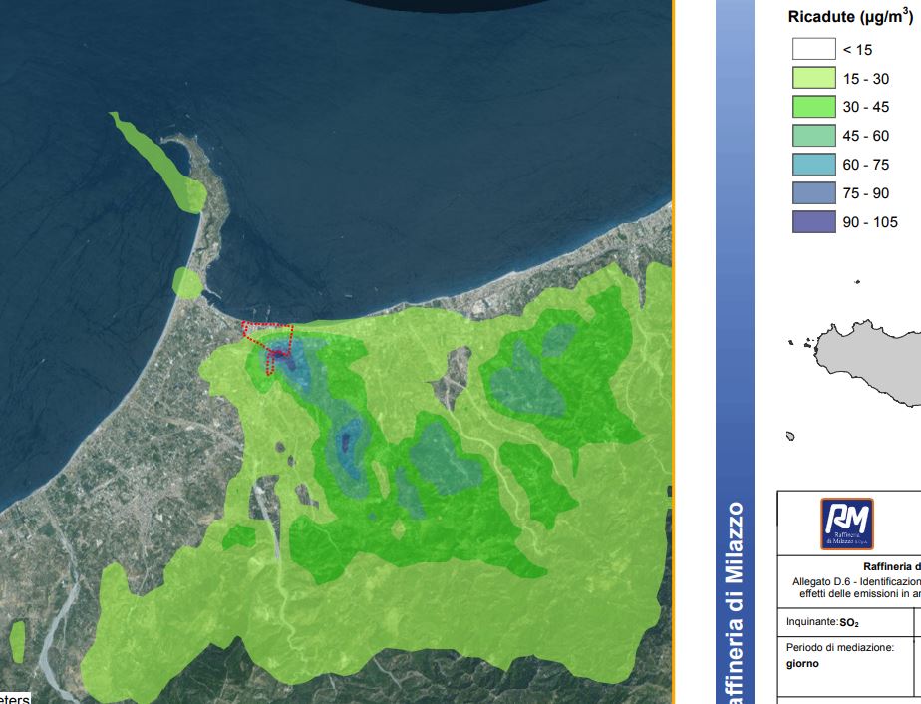Click the small green patch at bottom-left of map
This screenshot has height=704, width=921.
pos(17,641)
